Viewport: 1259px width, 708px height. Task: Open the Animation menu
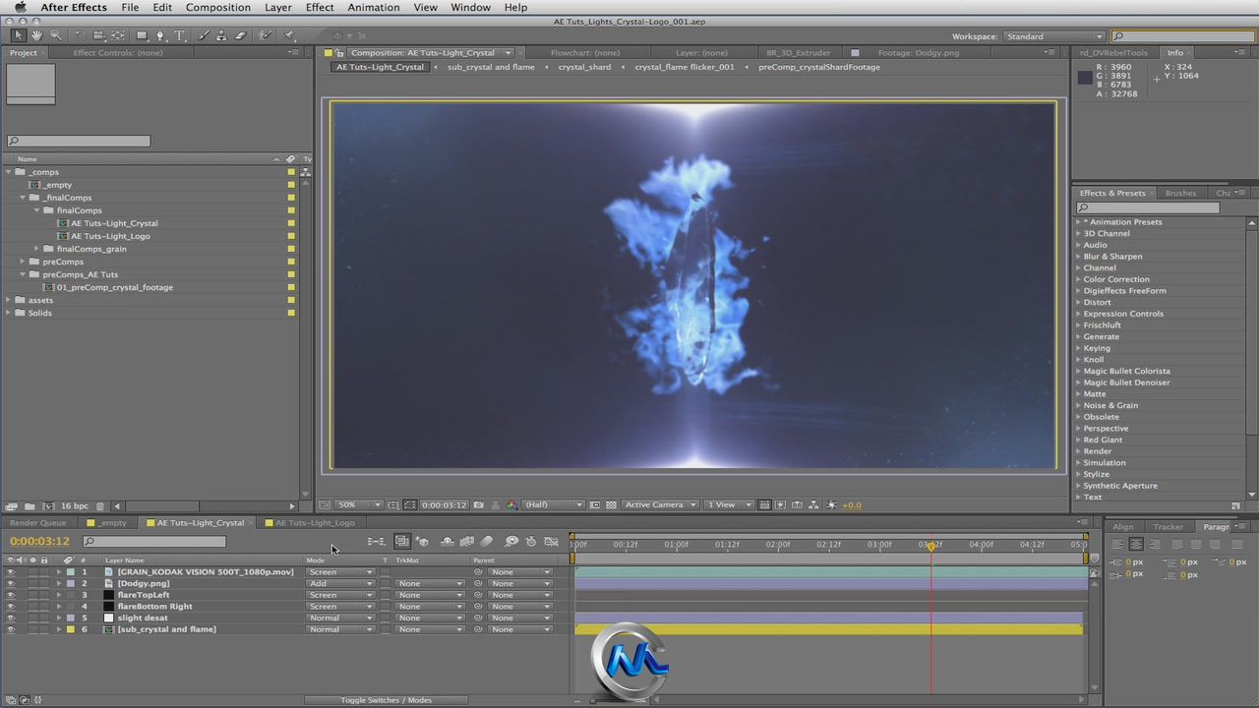point(374,7)
